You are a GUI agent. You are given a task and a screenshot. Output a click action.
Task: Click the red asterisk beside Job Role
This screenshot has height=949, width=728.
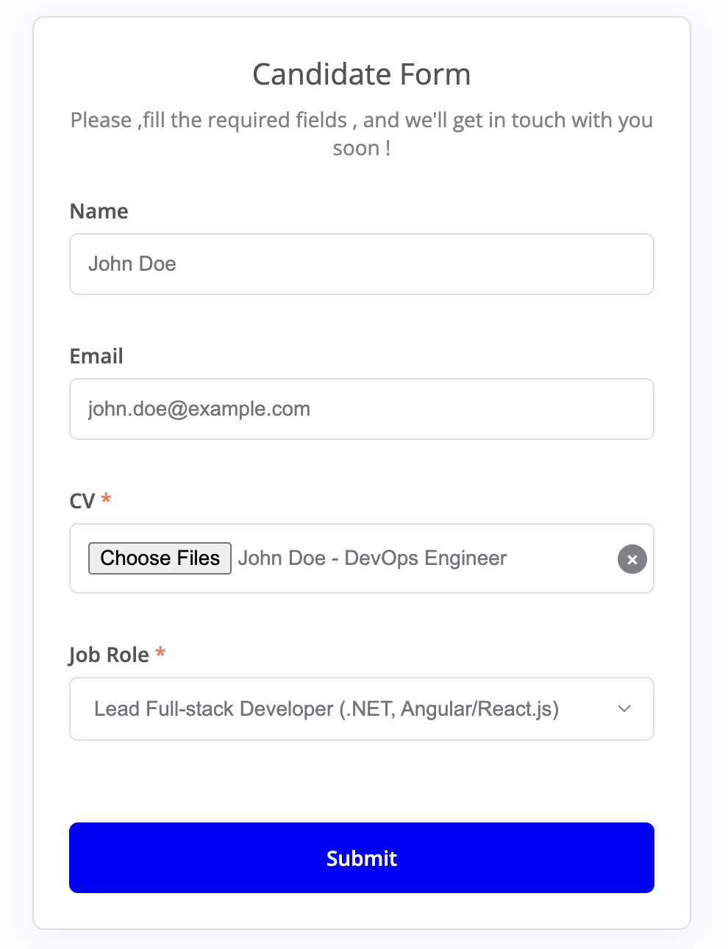[x=160, y=653]
